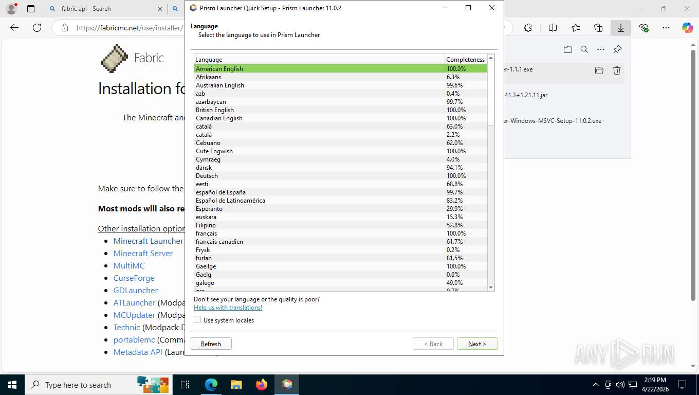Image resolution: width=699 pixels, height=395 pixels.
Task: Select Cymraeg language row
Action: click(x=340, y=159)
